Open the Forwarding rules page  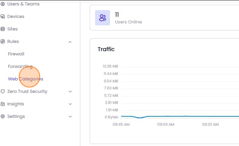[x=20, y=66]
